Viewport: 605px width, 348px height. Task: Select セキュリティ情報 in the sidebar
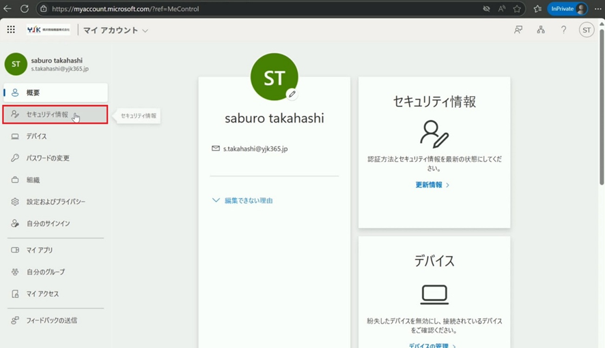pyautogui.click(x=55, y=114)
